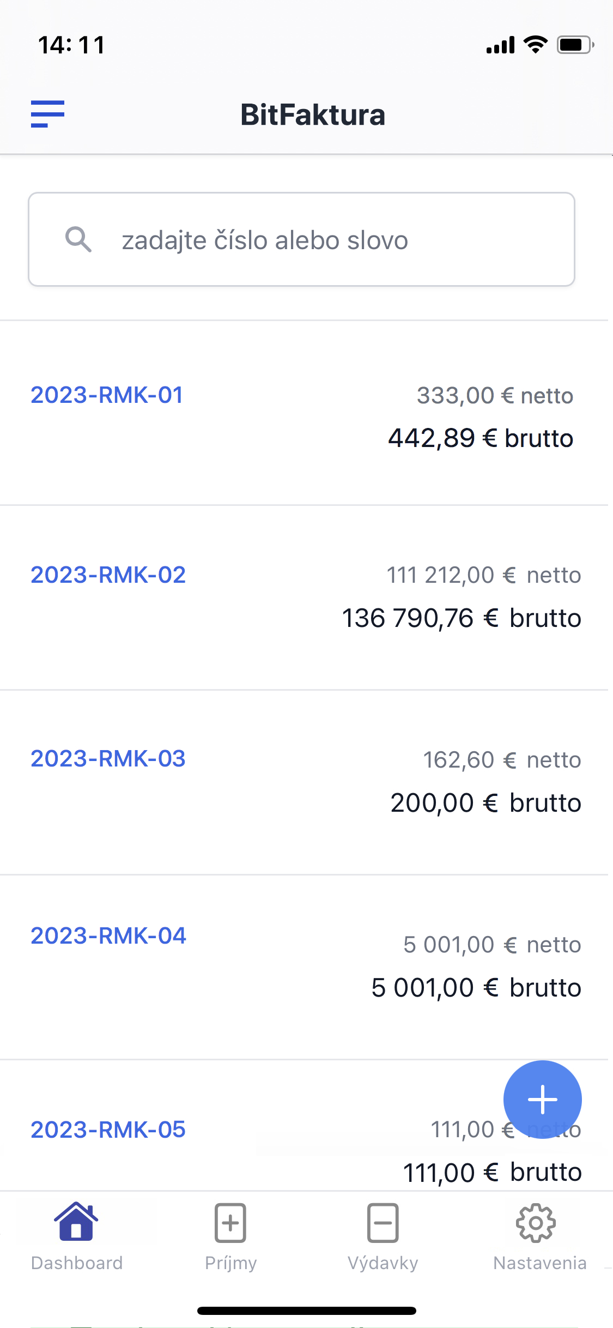Open Nastavenia gear icon
Screen dimensions: 613x1328
tap(536, 1223)
